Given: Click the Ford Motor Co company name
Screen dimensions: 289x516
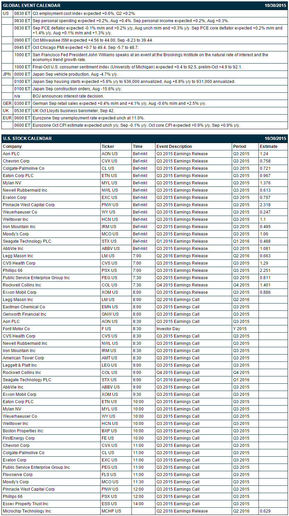Looking at the screenshot, I should 16,329.
